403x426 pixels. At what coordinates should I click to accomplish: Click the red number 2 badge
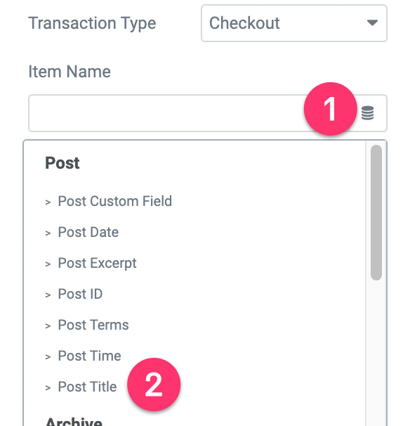click(x=154, y=385)
